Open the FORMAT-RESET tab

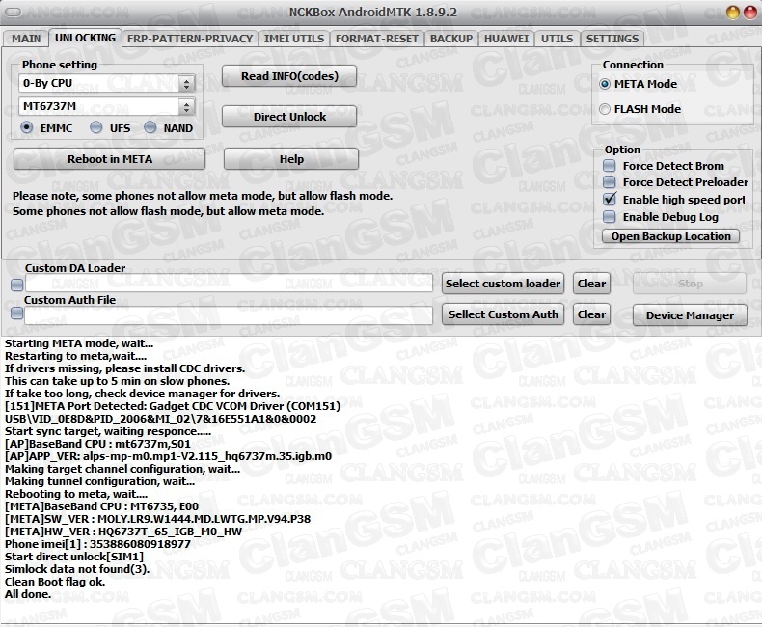point(376,39)
